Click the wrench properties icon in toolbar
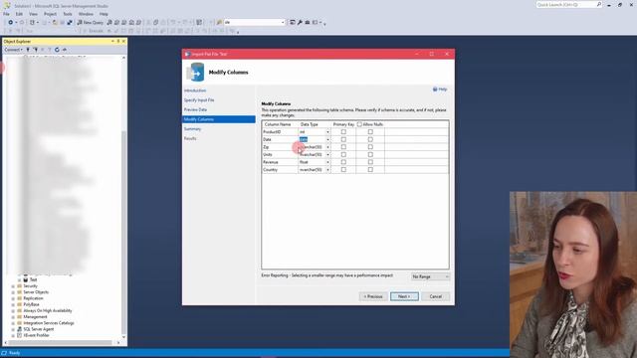The width and height of the screenshot is (637, 358). (300, 22)
